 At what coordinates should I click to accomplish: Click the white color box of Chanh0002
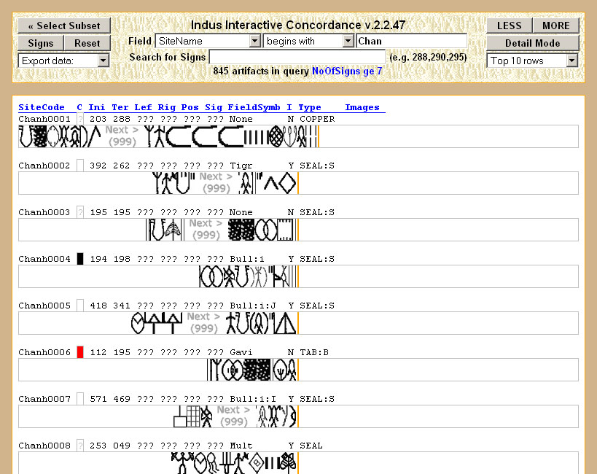tap(80, 166)
